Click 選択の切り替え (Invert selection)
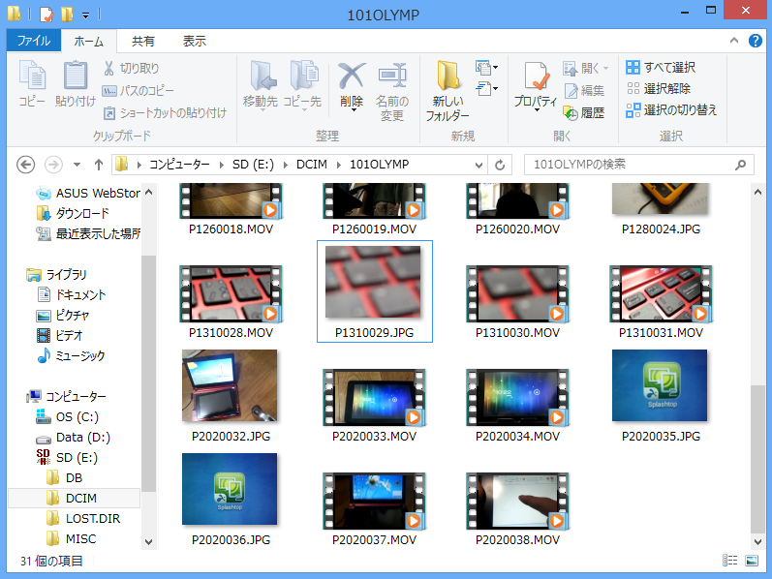The image size is (772, 579). [x=670, y=110]
